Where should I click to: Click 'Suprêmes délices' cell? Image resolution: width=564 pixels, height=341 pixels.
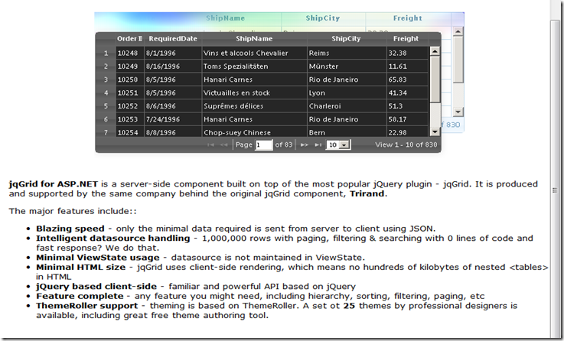click(x=255, y=106)
